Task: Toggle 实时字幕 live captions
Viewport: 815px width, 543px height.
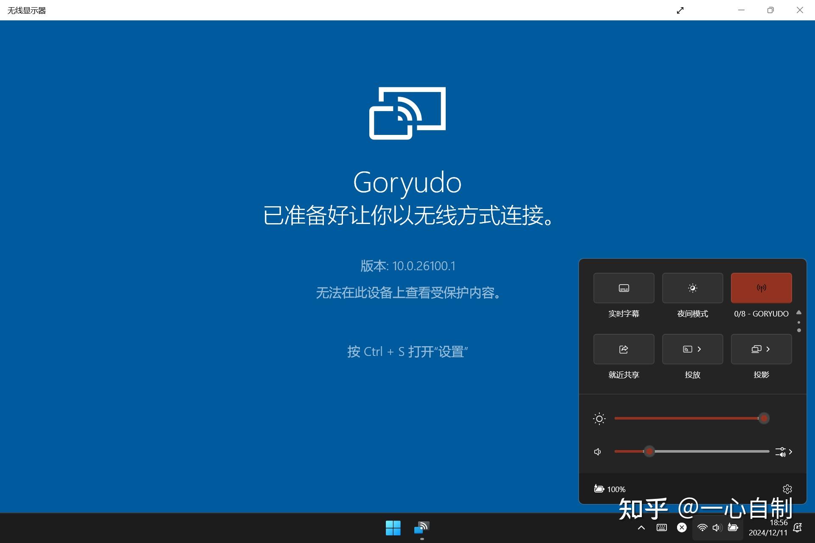Action: coord(623,288)
